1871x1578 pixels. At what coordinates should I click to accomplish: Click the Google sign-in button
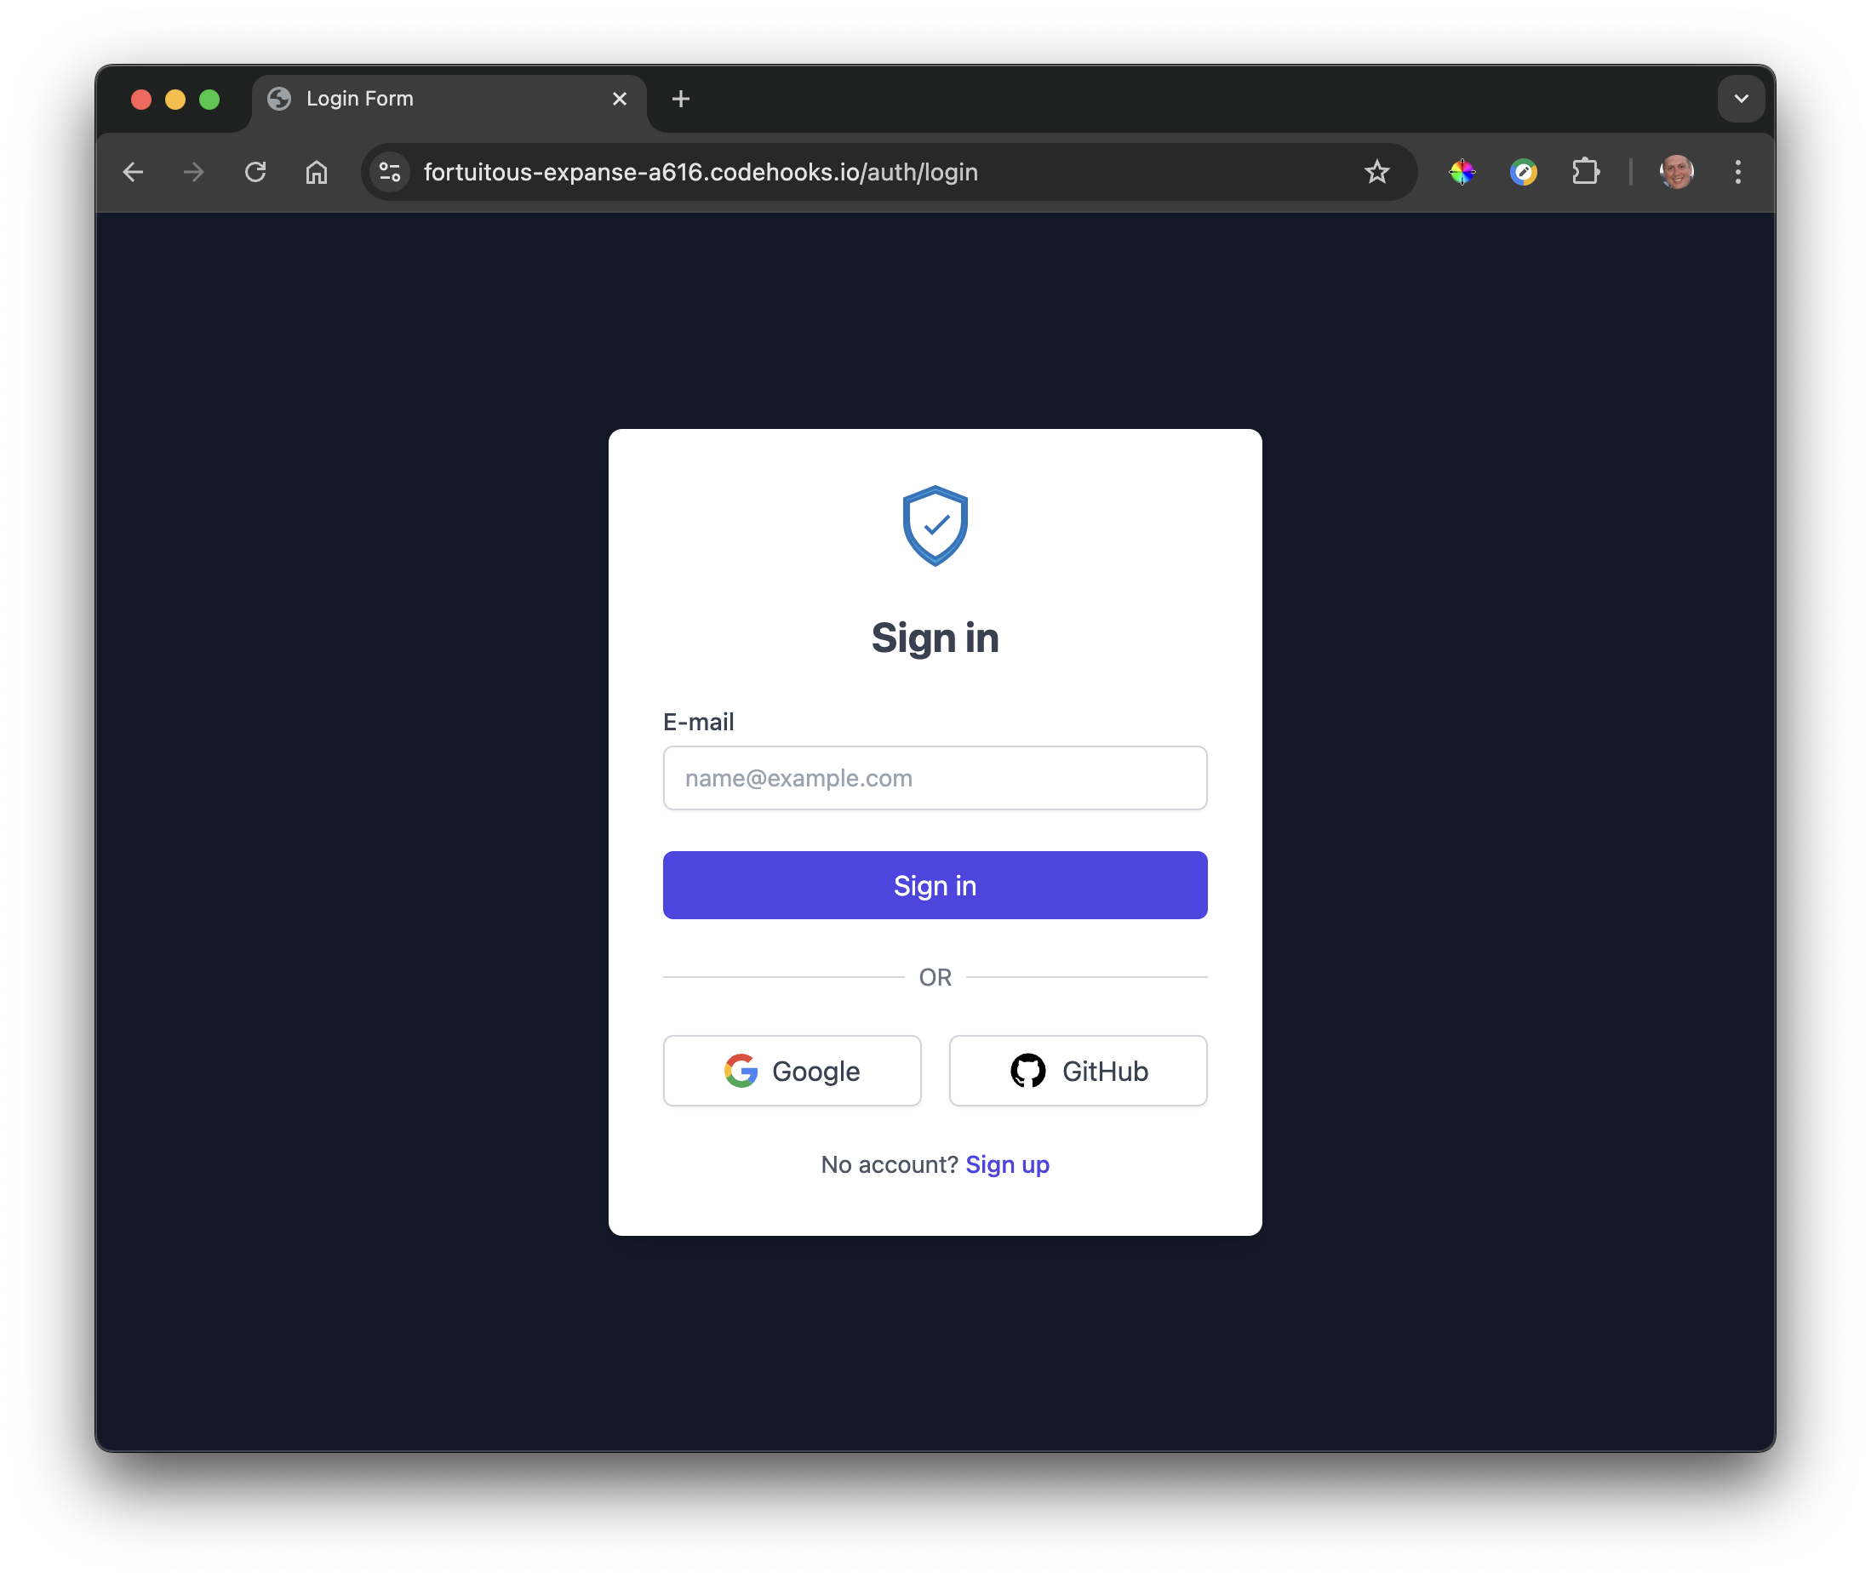792,1071
